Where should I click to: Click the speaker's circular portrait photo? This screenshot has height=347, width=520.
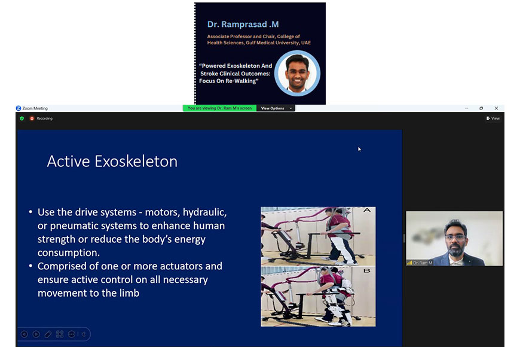[298, 73]
